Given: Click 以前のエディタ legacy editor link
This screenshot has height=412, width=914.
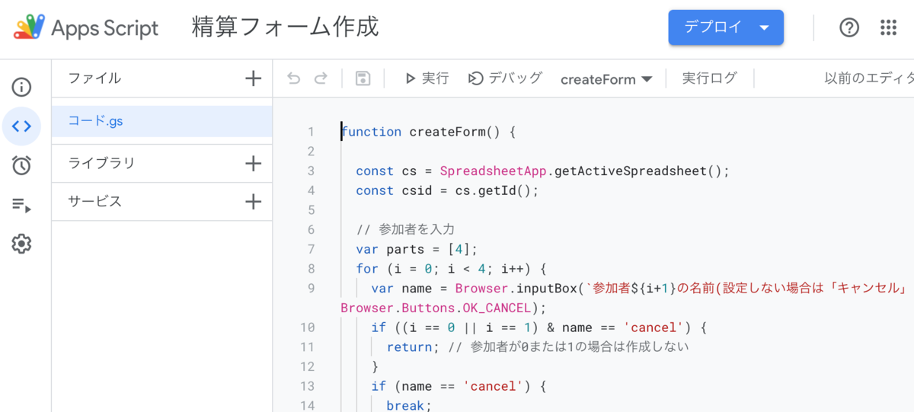Looking at the screenshot, I should [869, 78].
